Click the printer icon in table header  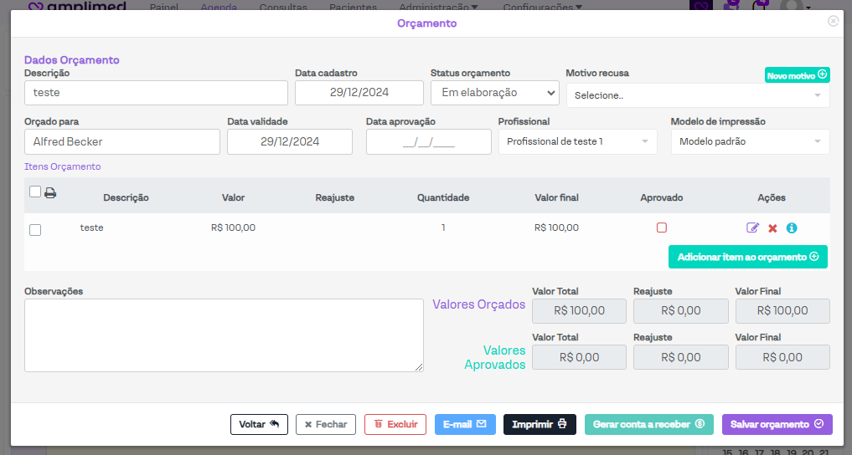(50, 193)
